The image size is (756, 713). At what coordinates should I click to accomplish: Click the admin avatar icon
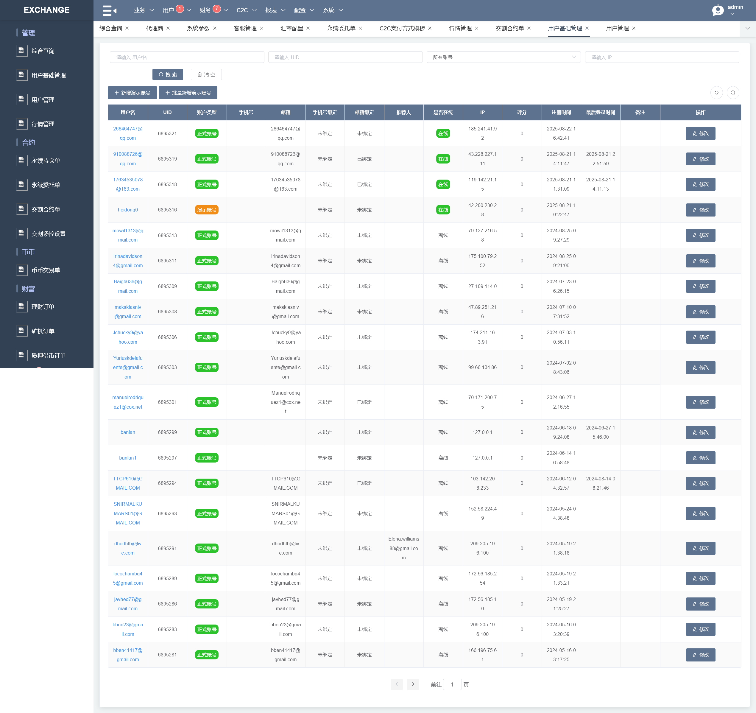[x=718, y=10]
